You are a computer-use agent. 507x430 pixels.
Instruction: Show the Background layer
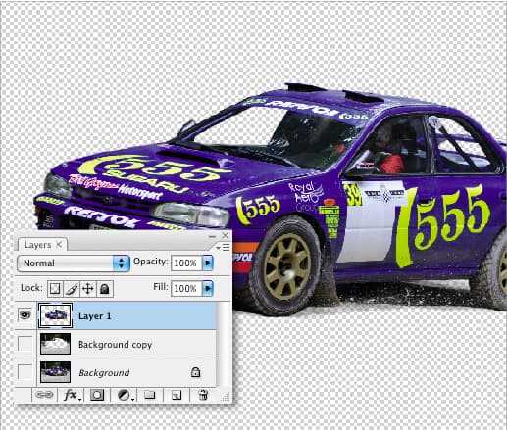[x=25, y=371]
